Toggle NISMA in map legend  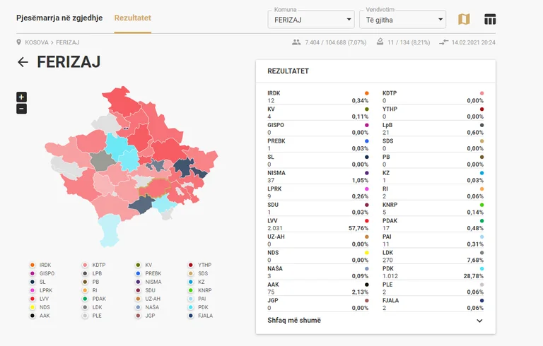coord(148,282)
